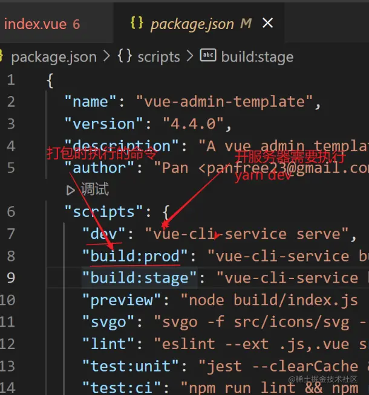
Task: Click the "test:ci" script key
Action: click(x=122, y=387)
